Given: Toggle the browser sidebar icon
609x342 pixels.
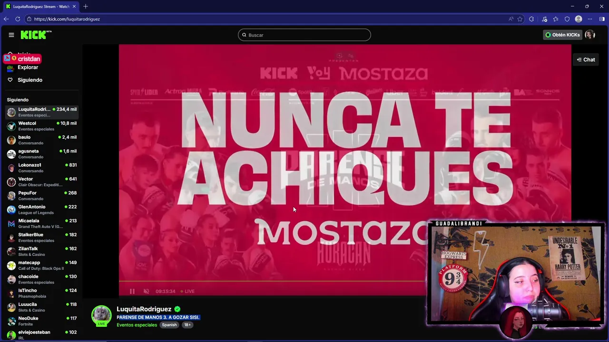Looking at the screenshot, I should click(602, 19).
